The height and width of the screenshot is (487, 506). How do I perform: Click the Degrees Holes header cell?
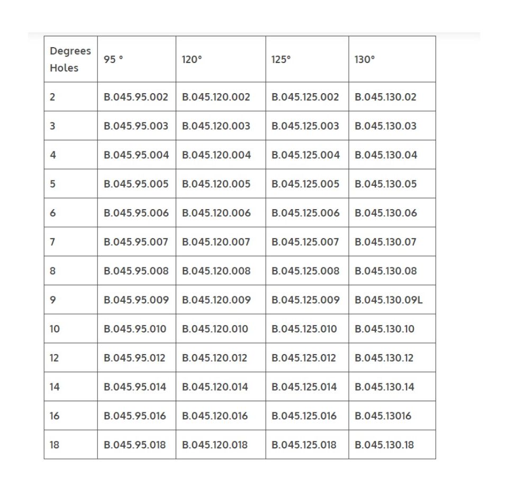pos(70,59)
